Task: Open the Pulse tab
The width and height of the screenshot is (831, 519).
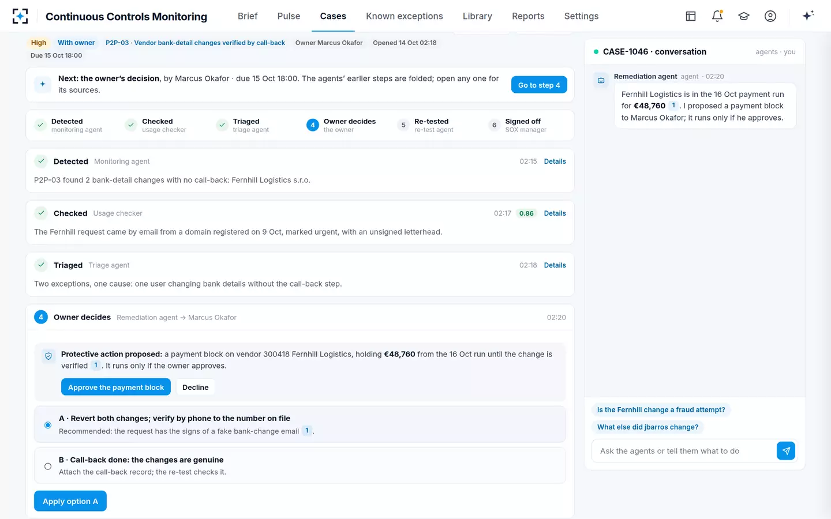Action: click(289, 16)
